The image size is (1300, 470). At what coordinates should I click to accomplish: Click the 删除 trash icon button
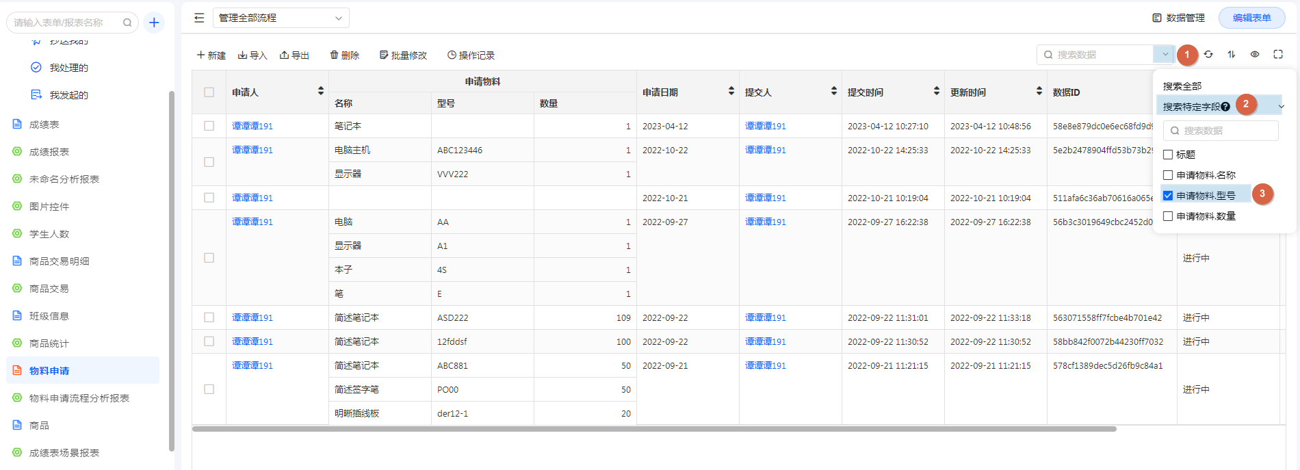pyautogui.click(x=344, y=55)
